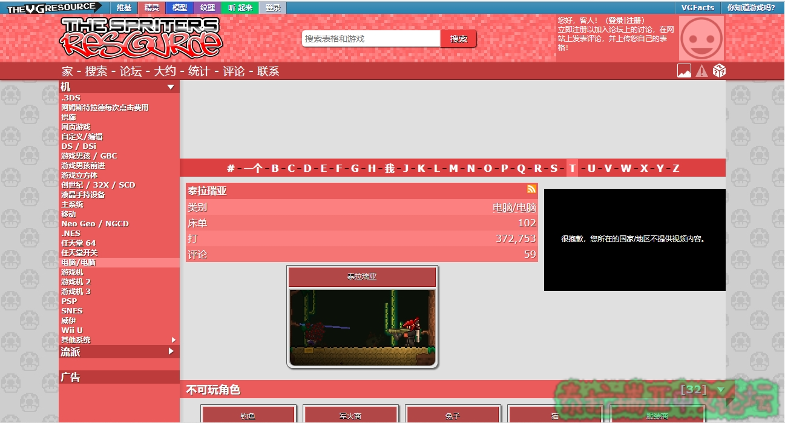Expand 其他系统 submenu

[x=174, y=339]
